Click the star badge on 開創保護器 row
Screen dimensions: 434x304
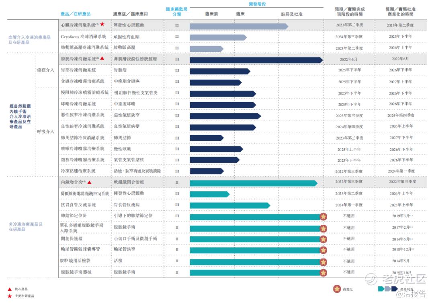point(323,239)
